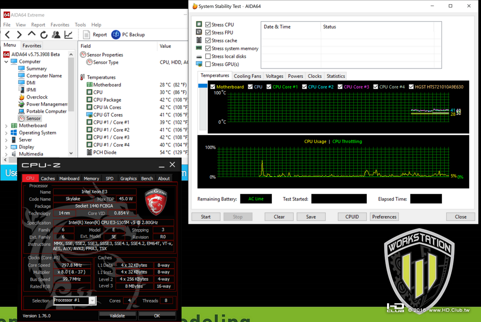Viewport: 481px width, 322px height.
Task: Enable Stress local disks checkbox
Action: tap(208, 56)
